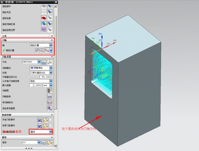Image resolution: width=199 pixels, height=151 pixels.
Task: Display the specified part with flashlight icon
Action: click(50, 6)
